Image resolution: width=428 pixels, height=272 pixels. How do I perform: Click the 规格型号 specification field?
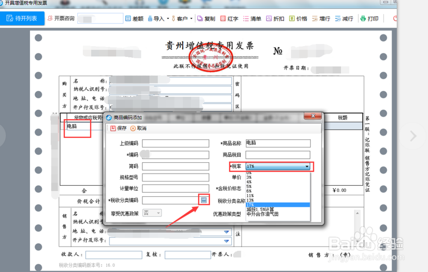(x=175, y=178)
